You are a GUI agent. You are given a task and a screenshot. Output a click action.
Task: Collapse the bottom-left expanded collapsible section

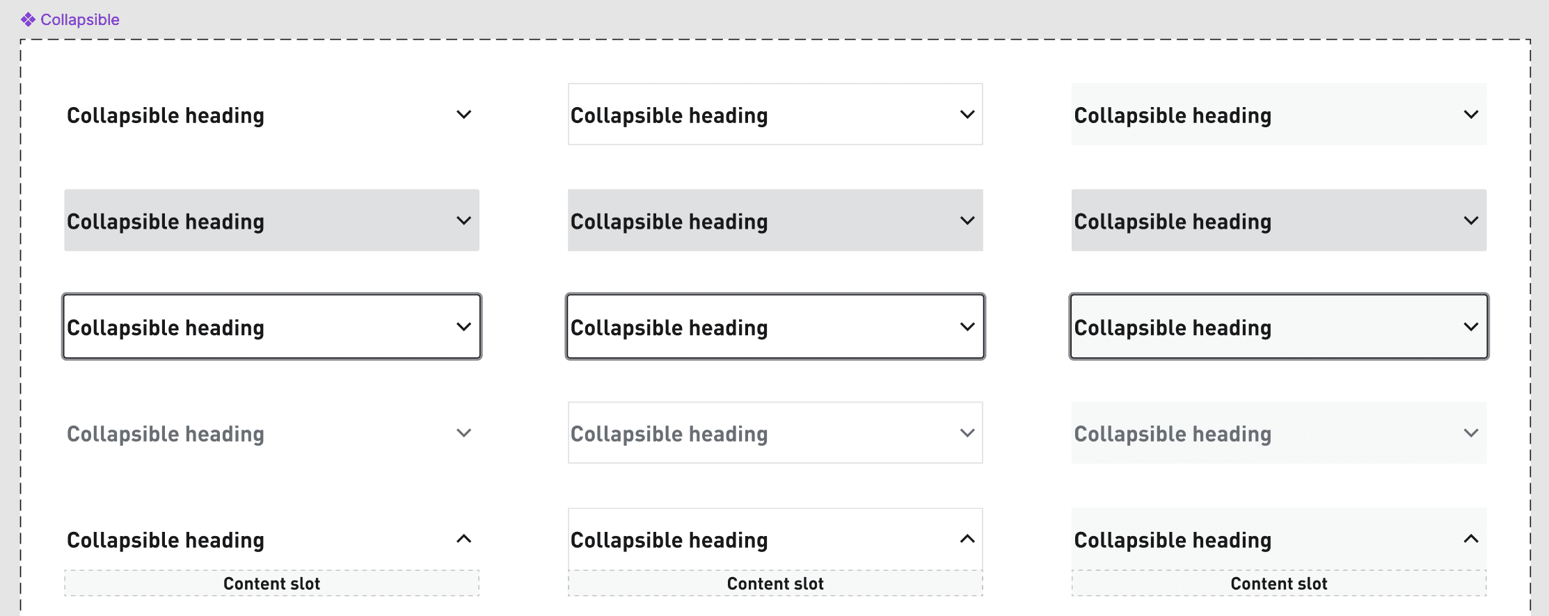[271, 540]
